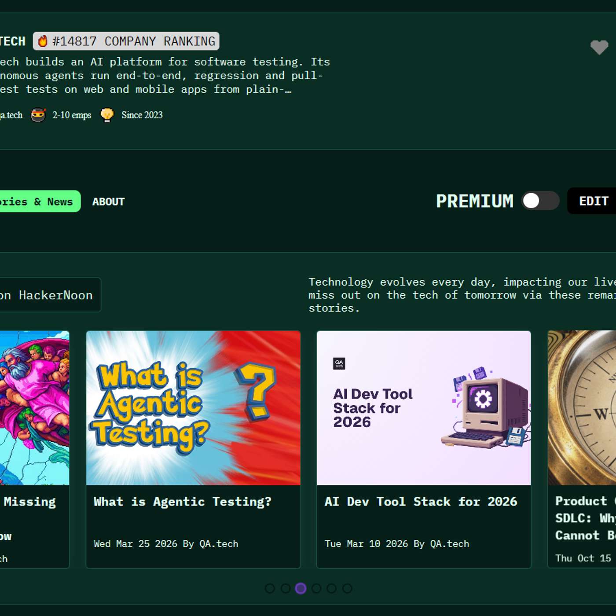The image size is (616, 616).
Task: Select the first carousel dot
Action: [270, 588]
